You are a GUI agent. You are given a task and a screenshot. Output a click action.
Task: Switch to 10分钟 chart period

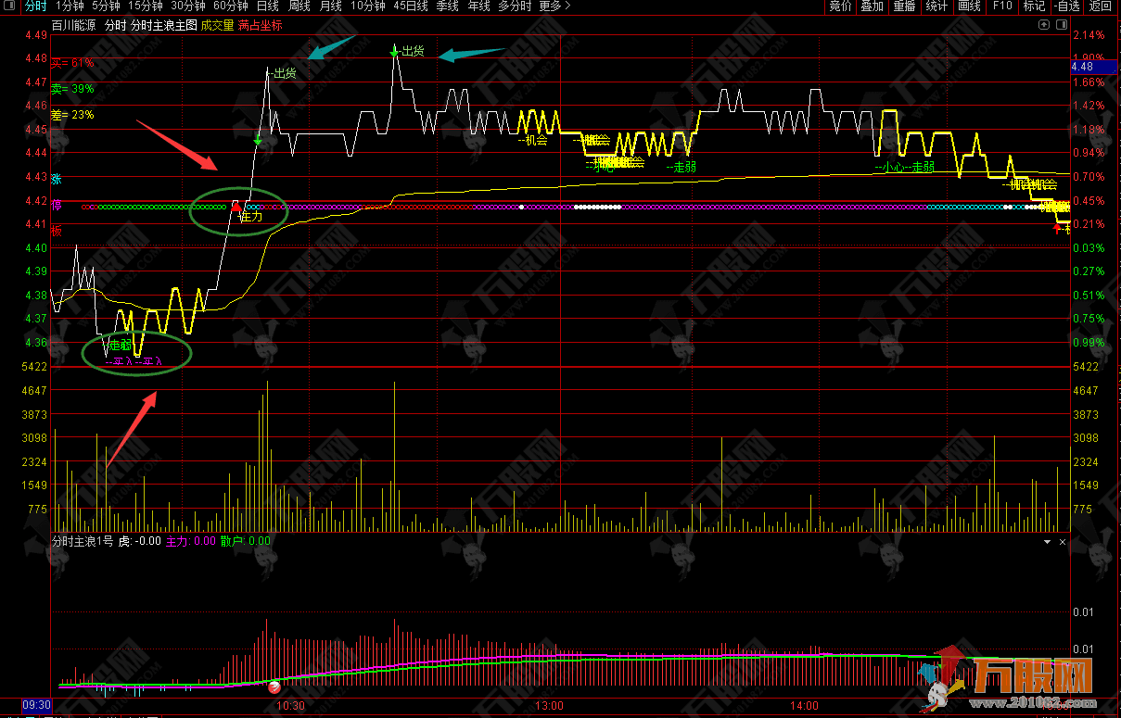click(x=368, y=6)
